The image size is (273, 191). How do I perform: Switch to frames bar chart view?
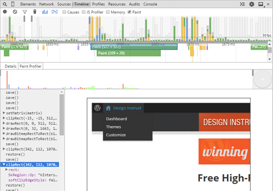[45, 11]
